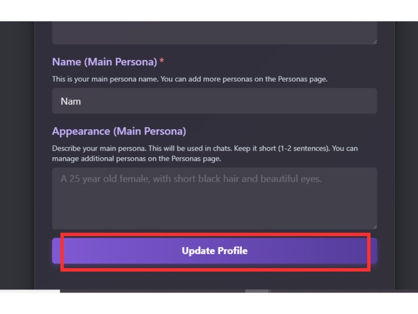This screenshot has height=314, width=418.
Task: Click empty panel area below Update Profile
Action: coord(214,277)
